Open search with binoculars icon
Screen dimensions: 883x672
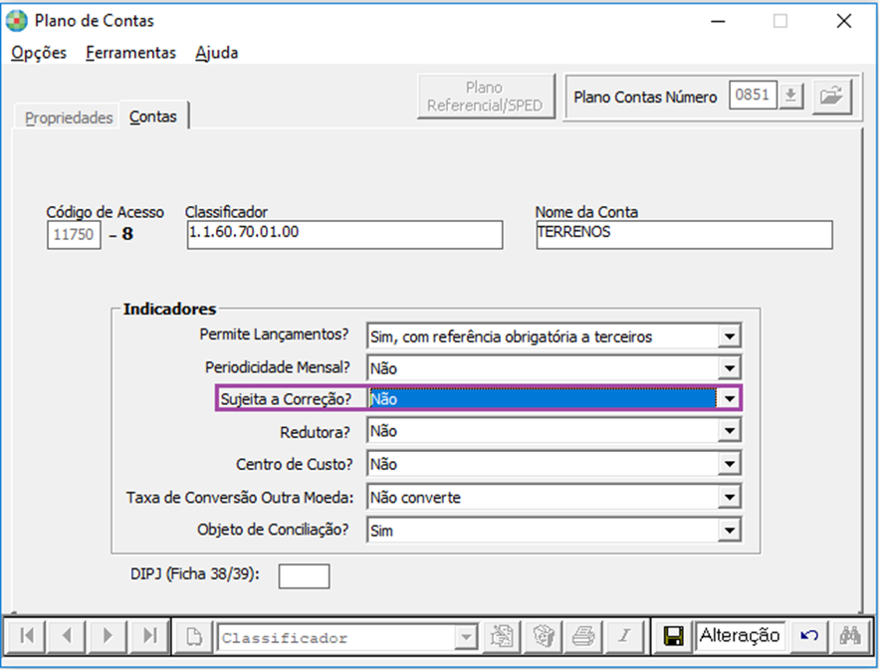click(850, 637)
